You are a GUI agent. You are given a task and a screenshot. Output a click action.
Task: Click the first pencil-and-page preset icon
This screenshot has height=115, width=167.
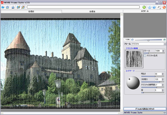click(x=18, y=7)
